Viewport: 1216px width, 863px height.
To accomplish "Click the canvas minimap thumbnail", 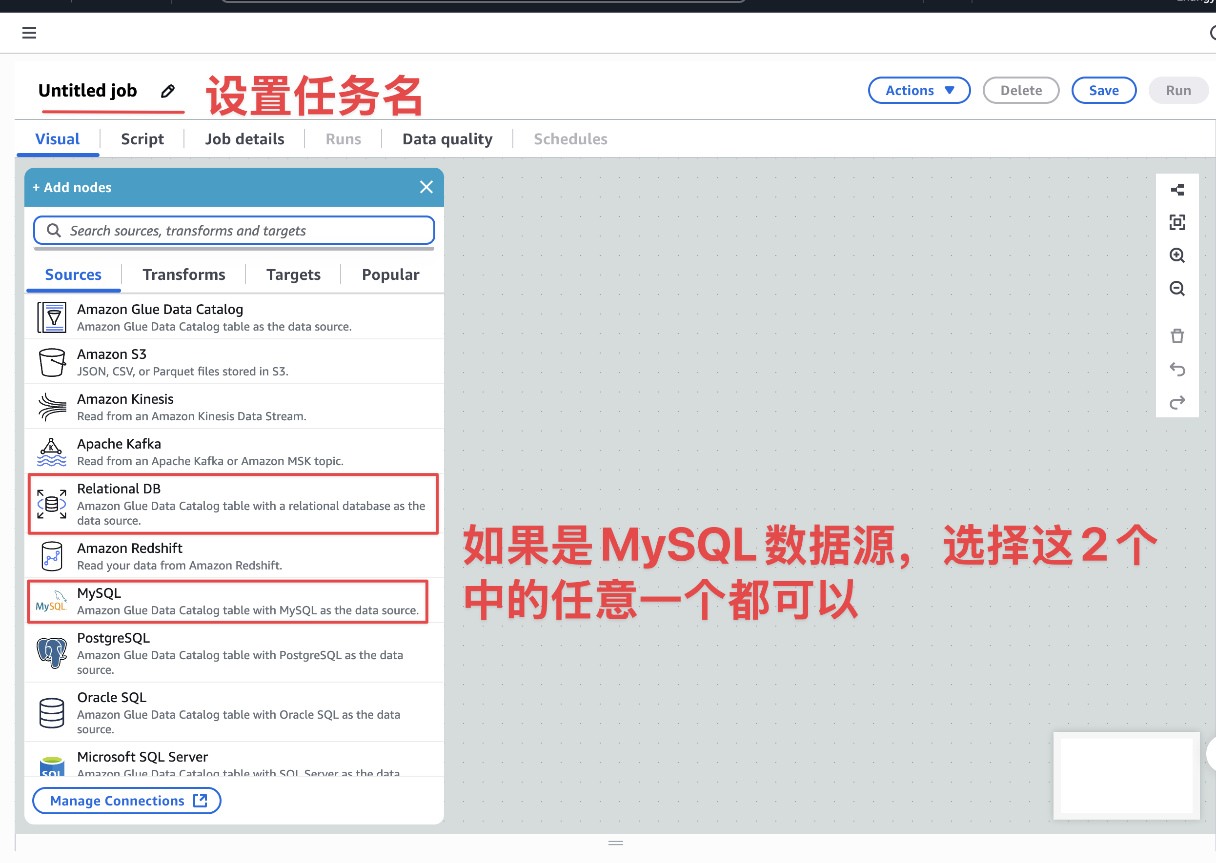I will pyautogui.click(x=1126, y=775).
